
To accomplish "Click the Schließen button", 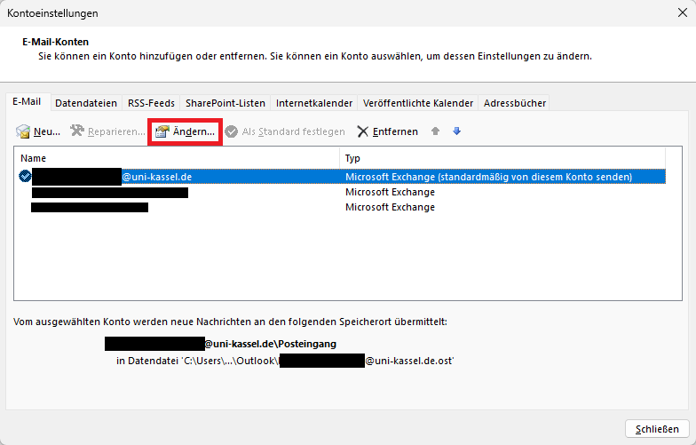I will 657,429.
